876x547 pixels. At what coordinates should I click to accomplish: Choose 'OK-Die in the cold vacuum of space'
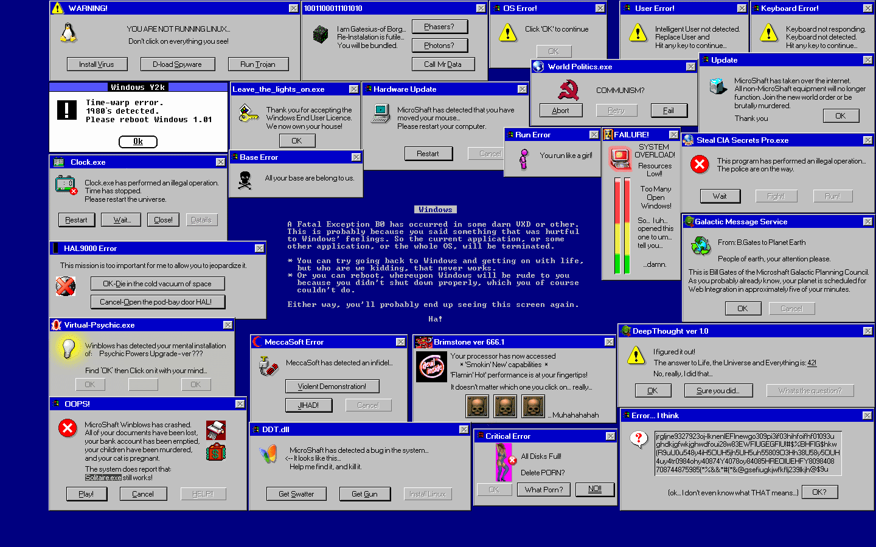pyautogui.click(x=158, y=284)
